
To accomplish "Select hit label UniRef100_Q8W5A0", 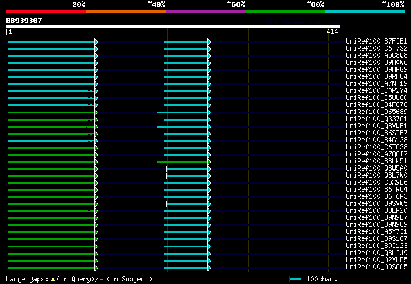I will pos(377,169).
